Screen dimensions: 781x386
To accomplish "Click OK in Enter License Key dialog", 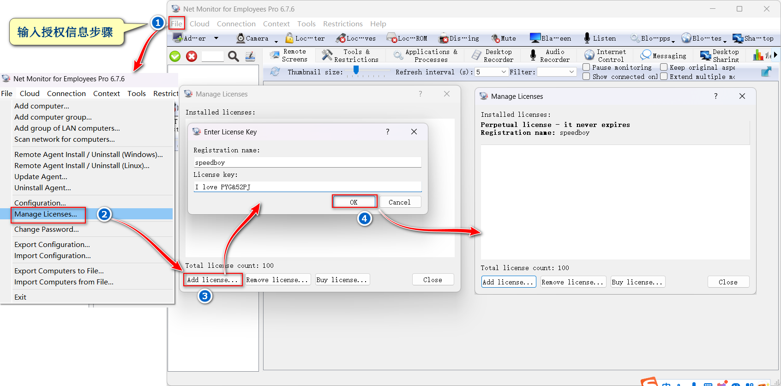I will pos(354,202).
